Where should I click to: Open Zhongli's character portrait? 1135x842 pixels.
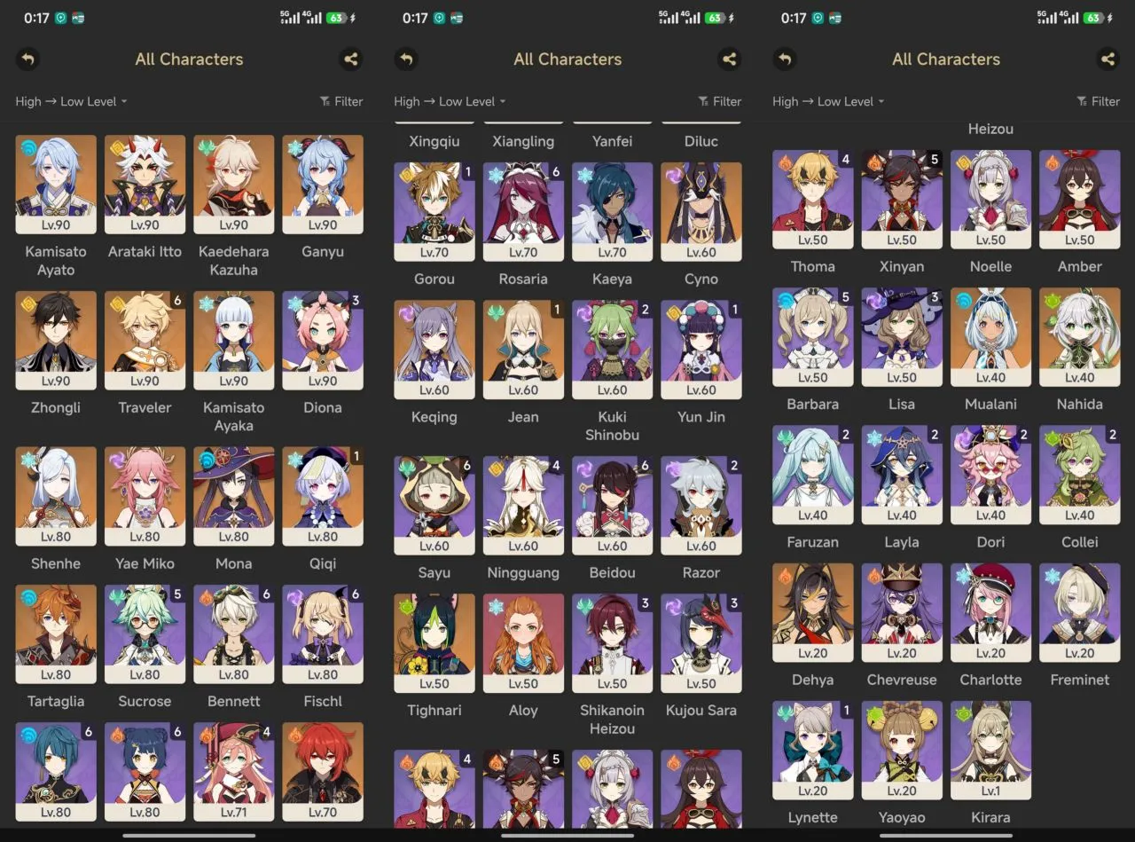click(56, 341)
